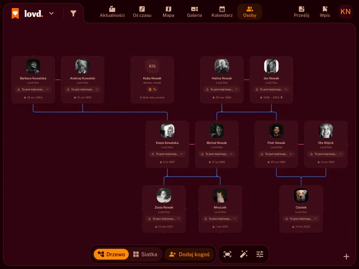Open Kasia Kowalska's relation dropdown
Image resolution: width=359 pixels, height=269 pixels.
point(167,154)
